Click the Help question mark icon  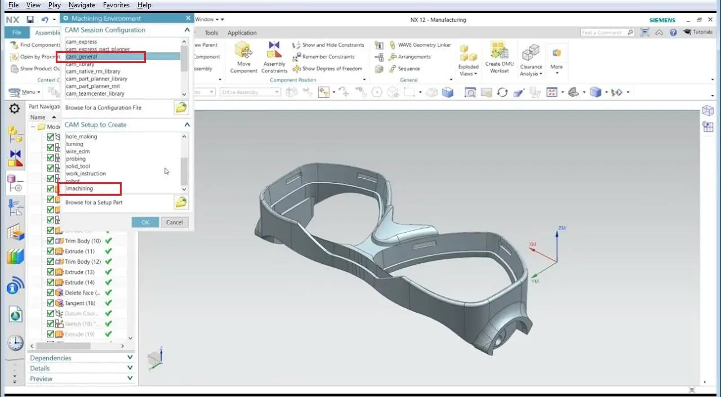(673, 33)
